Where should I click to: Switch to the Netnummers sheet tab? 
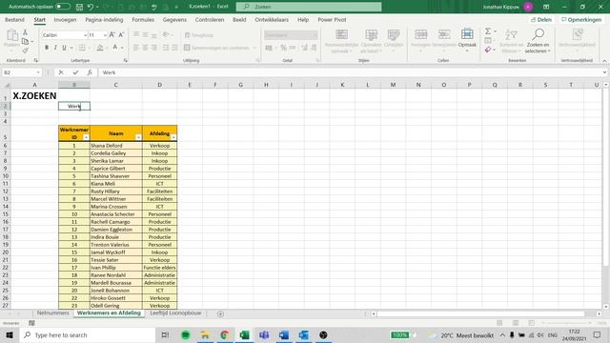[x=53, y=313]
